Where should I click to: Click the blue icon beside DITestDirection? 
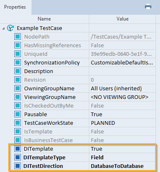[18, 166]
